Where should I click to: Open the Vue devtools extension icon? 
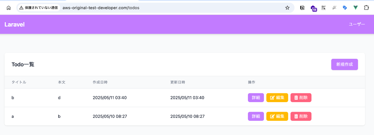coord(356,8)
